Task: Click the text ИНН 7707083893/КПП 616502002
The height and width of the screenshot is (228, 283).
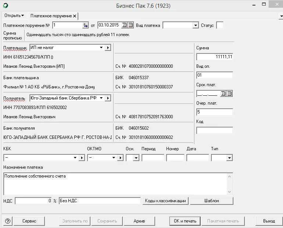Action: [35, 108]
